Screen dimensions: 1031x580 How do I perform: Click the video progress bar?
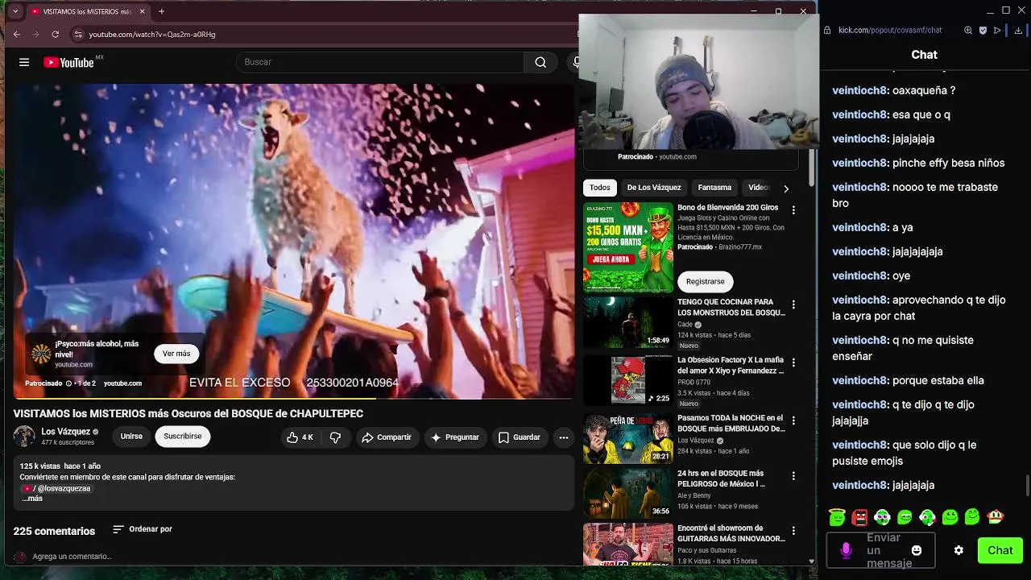pyautogui.click(x=293, y=398)
